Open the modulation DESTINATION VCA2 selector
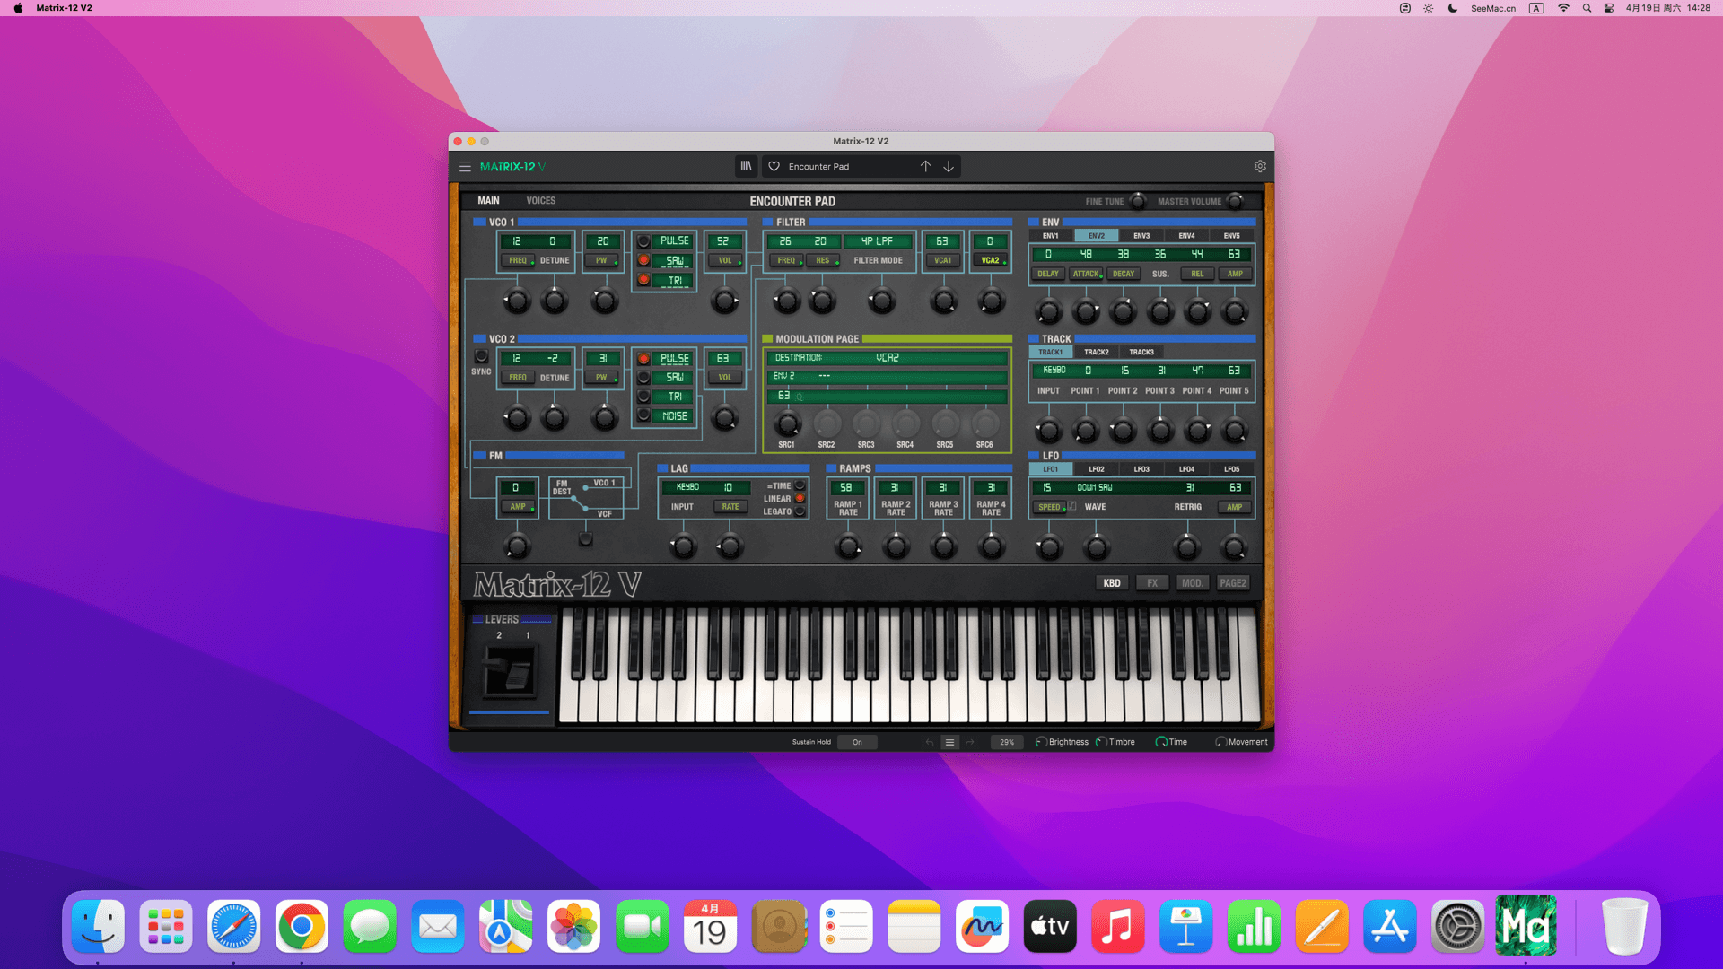The width and height of the screenshot is (1723, 969). (x=888, y=358)
